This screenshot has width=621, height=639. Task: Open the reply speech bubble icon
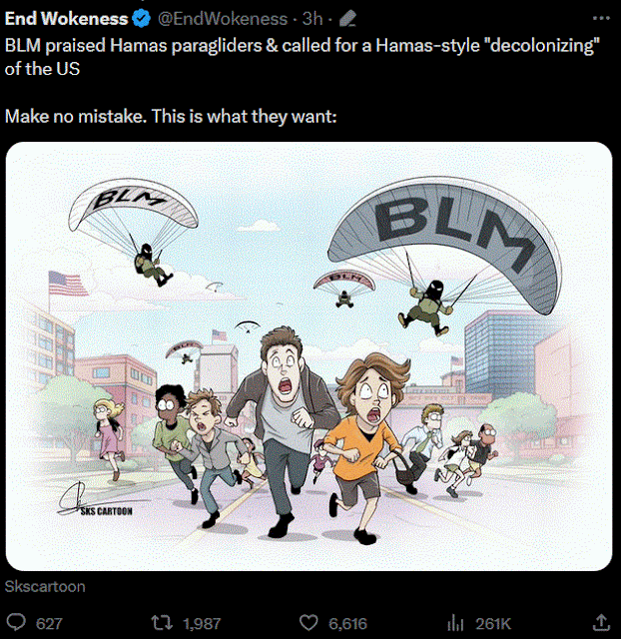16,623
